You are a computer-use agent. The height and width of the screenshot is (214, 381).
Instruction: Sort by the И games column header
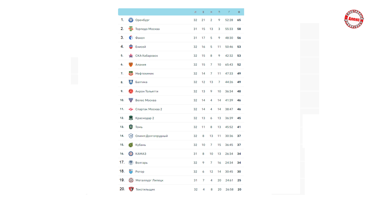point(195,12)
